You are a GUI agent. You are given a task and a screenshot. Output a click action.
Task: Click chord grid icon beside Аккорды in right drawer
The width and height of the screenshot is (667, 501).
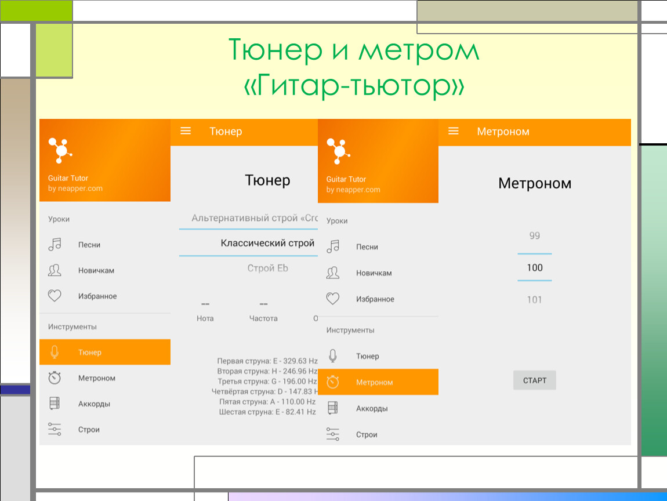click(333, 408)
